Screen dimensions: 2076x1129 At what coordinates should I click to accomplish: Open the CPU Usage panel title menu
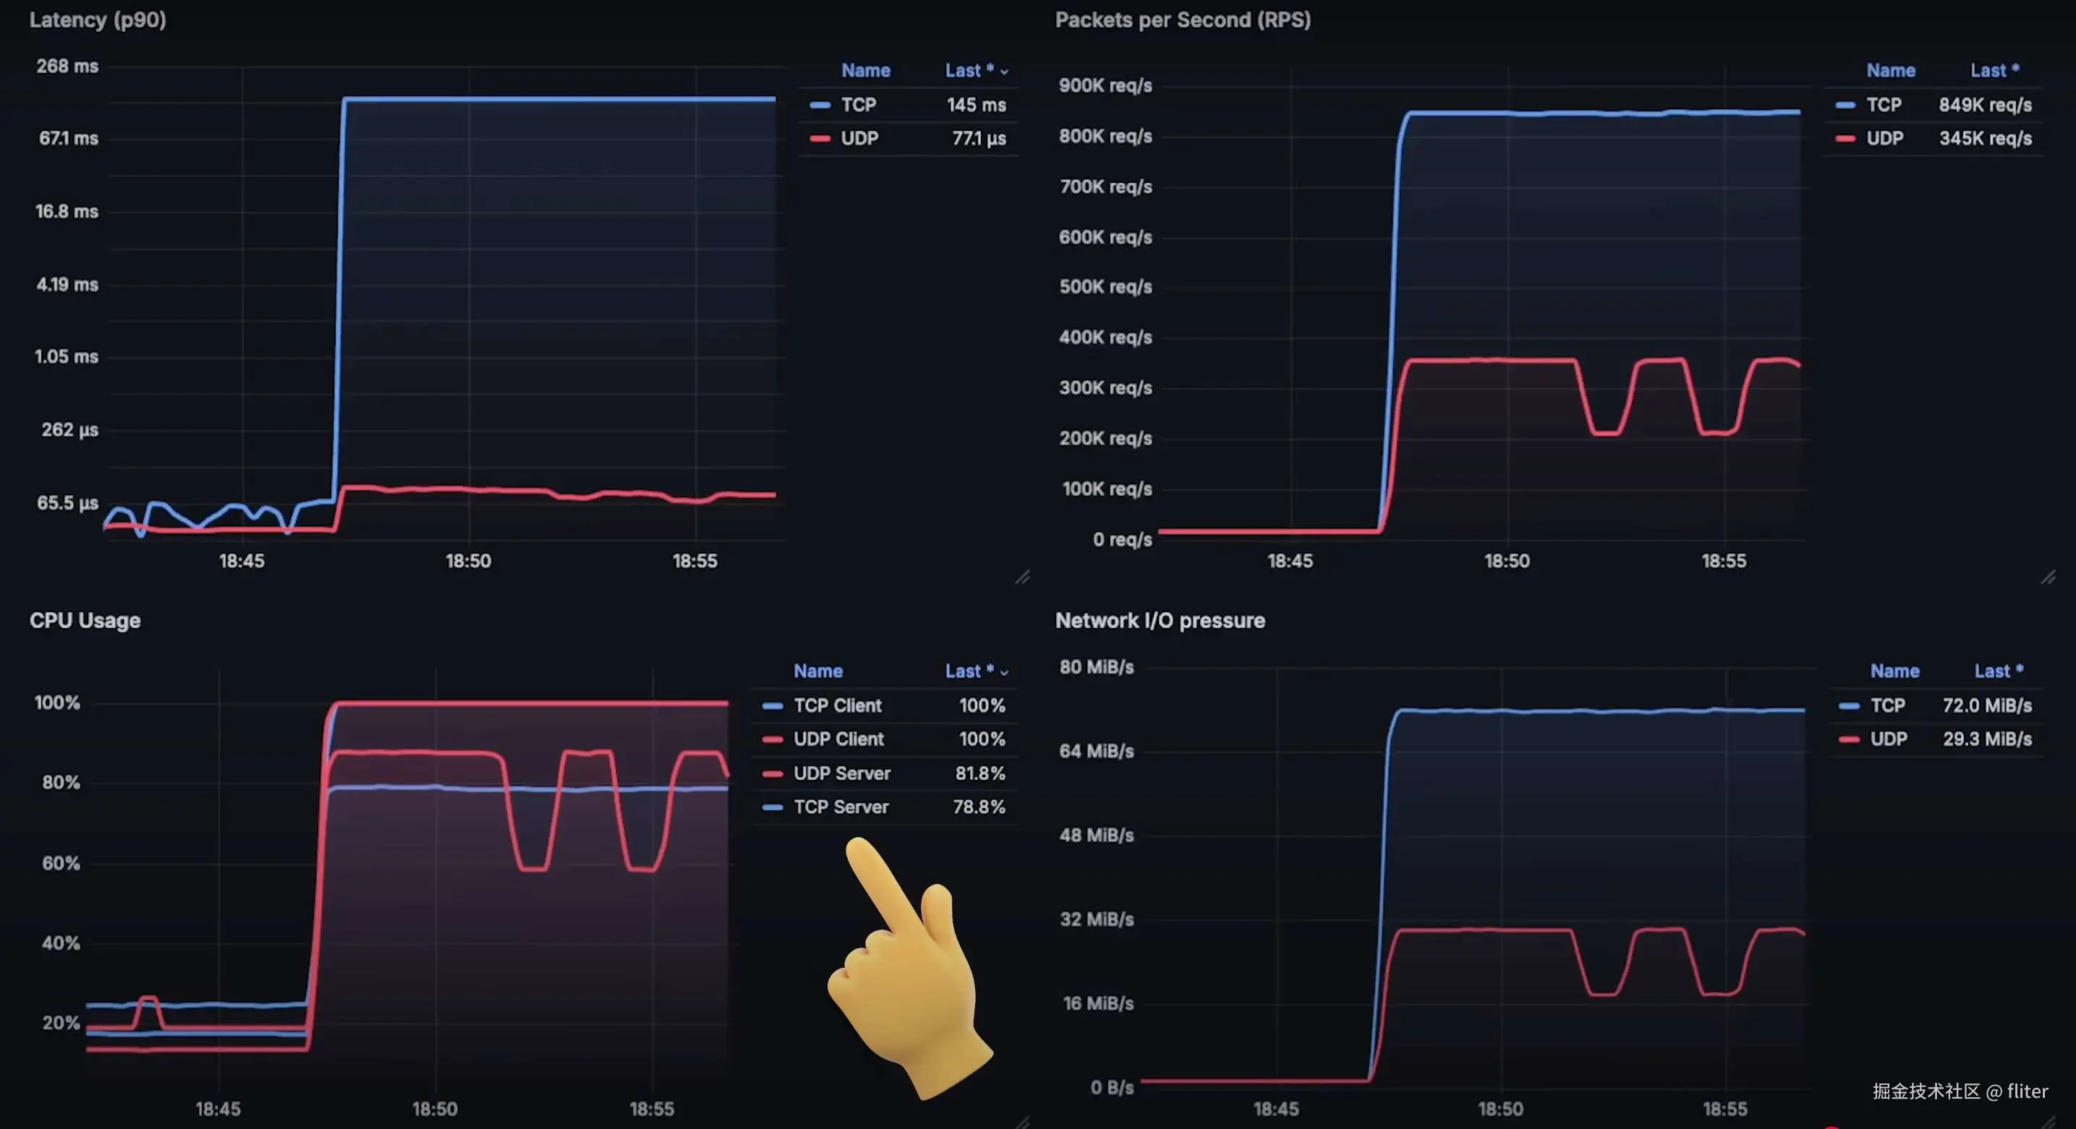(85, 620)
